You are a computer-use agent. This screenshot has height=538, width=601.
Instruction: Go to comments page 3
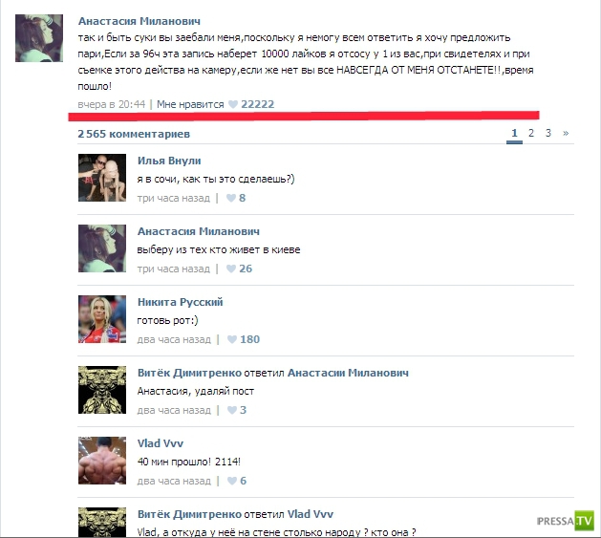[x=548, y=133]
